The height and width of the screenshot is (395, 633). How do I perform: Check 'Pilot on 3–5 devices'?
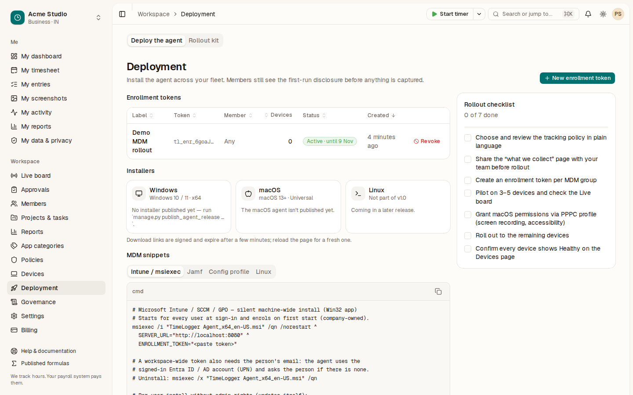[468, 193]
